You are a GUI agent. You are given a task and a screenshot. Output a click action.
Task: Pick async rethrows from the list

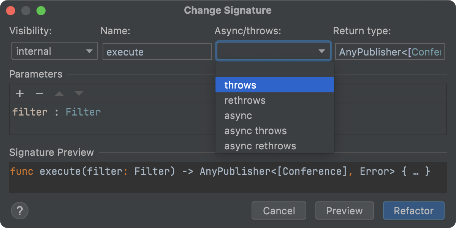(x=275, y=146)
